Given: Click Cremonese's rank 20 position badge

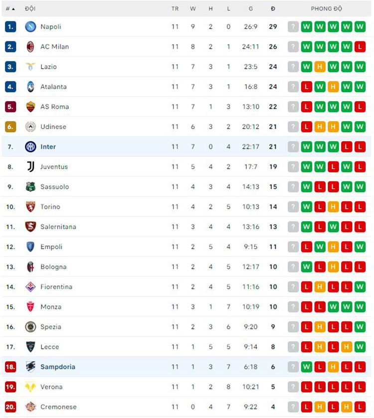Looking at the screenshot, I should (x=10, y=407).
